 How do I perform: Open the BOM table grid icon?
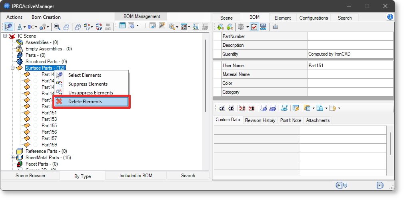(x=122, y=26)
